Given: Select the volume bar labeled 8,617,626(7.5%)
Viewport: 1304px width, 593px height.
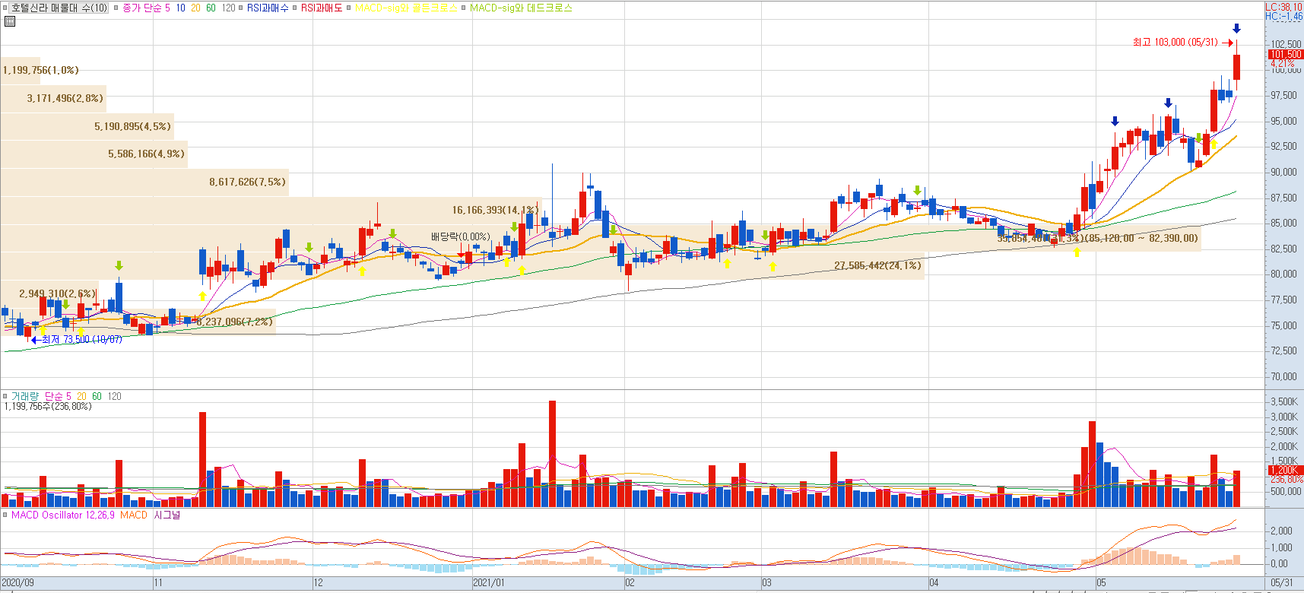Looking at the screenshot, I should tap(144, 182).
